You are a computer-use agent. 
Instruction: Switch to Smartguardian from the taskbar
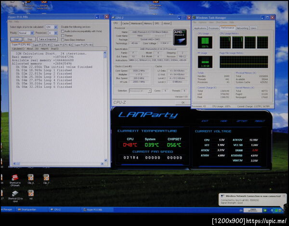click(x=32, y=210)
